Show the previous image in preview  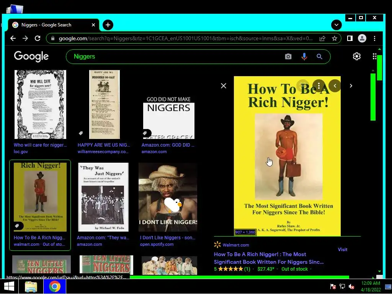point(335,86)
